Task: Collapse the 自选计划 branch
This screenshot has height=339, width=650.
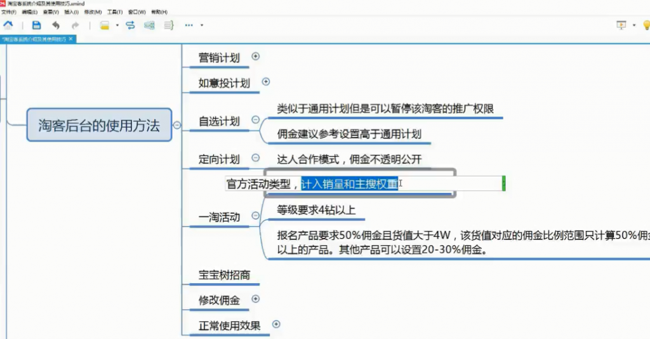Action: 255,119
